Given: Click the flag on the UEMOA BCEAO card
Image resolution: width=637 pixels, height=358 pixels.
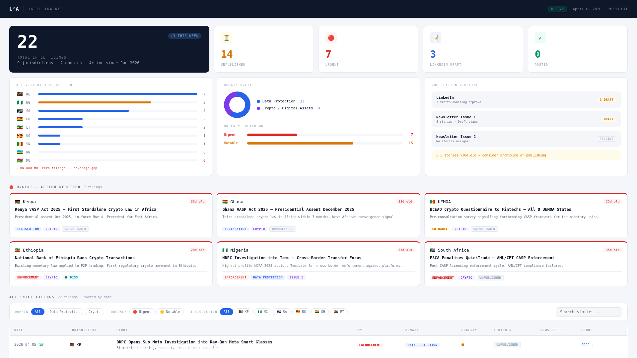Looking at the screenshot, I should [x=433, y=202].
